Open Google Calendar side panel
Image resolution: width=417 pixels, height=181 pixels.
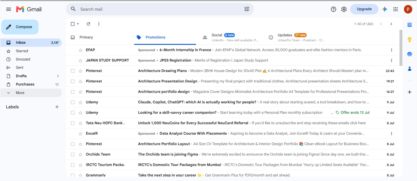409,25
